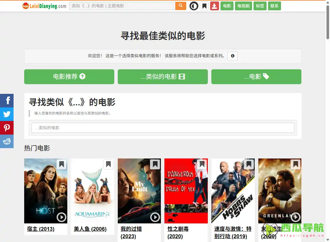Screen dimensions: 330x242
Task: Click the play icon on the Greenland poster
Action: click(x=295, y=217)
